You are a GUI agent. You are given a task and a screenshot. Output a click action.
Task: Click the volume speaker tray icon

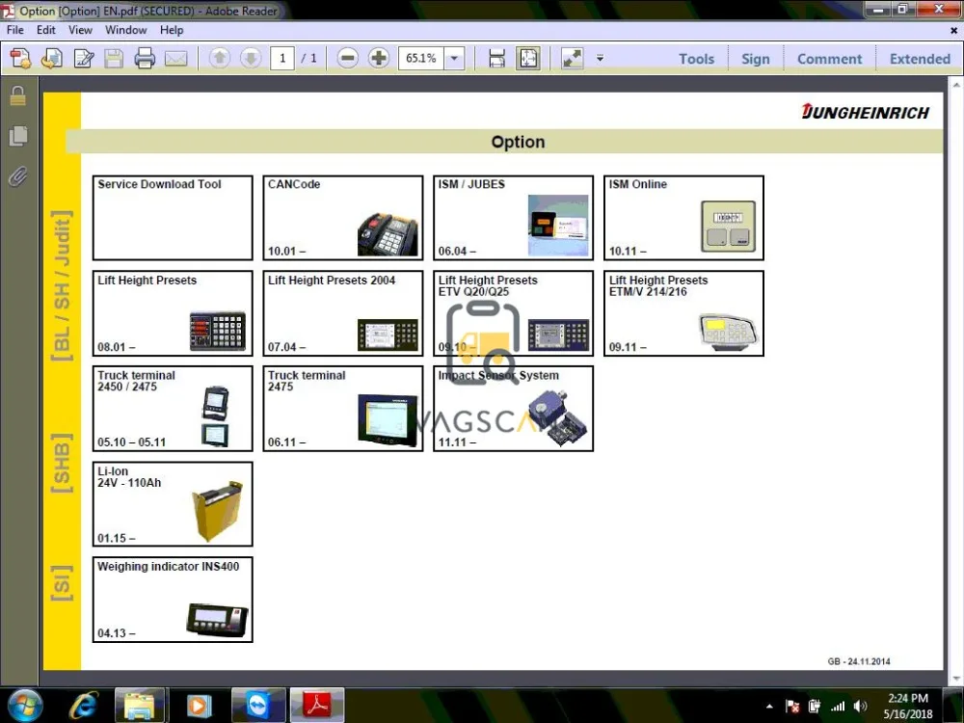pos(860,707)
